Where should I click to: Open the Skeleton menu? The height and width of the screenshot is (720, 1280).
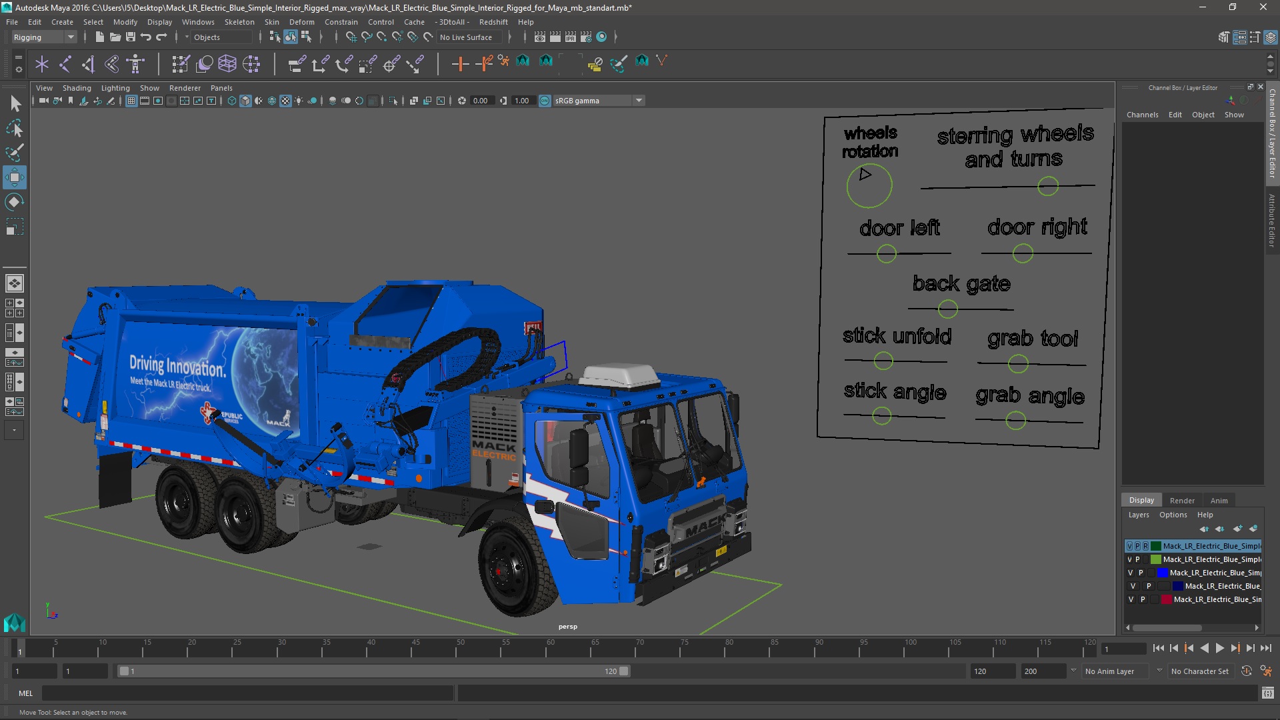[239, 22]
